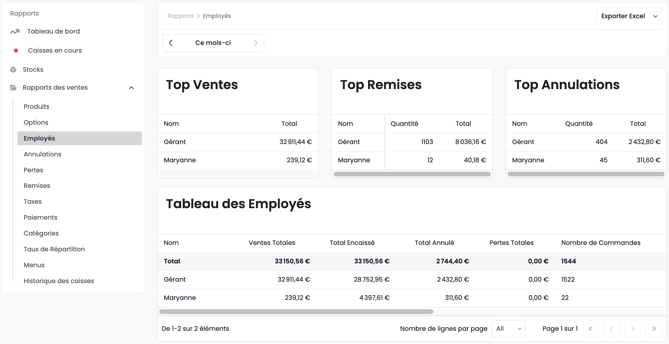
Task: Switch to the Remises report
Action: [x=37, y=186]
